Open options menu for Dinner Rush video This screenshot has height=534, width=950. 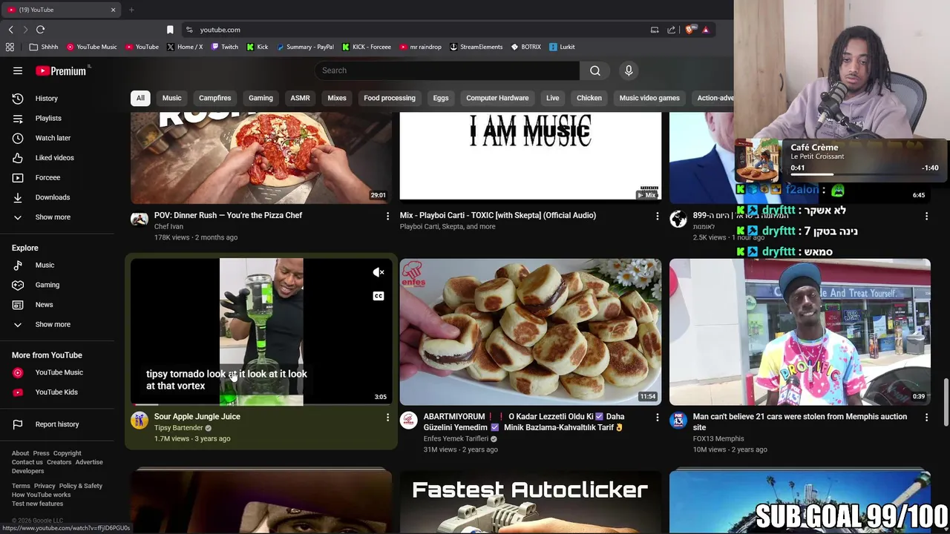387,216
